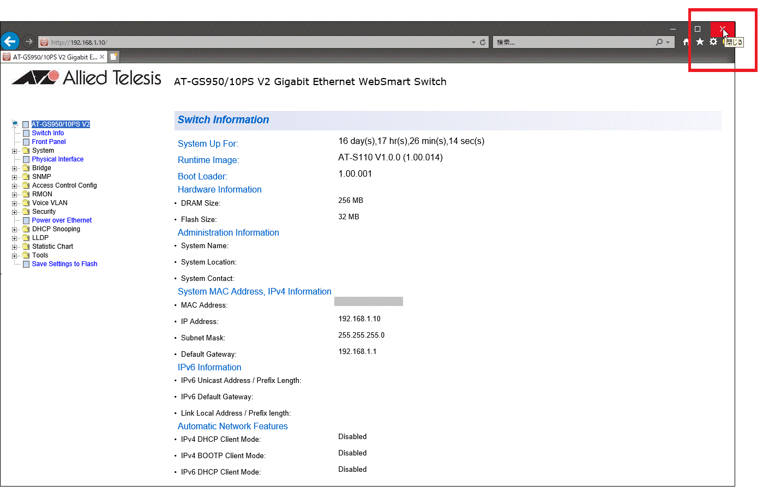The width and height of the screenshot is (769, 492).
Task: Open the Power over Ethernet link
Action: (x=62, y=220)
